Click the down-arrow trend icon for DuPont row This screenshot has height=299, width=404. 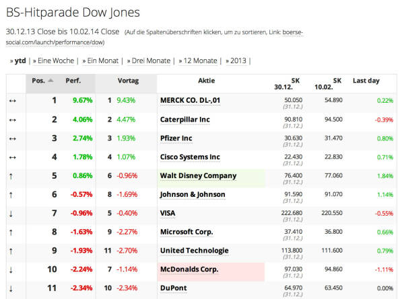(x=13, y=288)
